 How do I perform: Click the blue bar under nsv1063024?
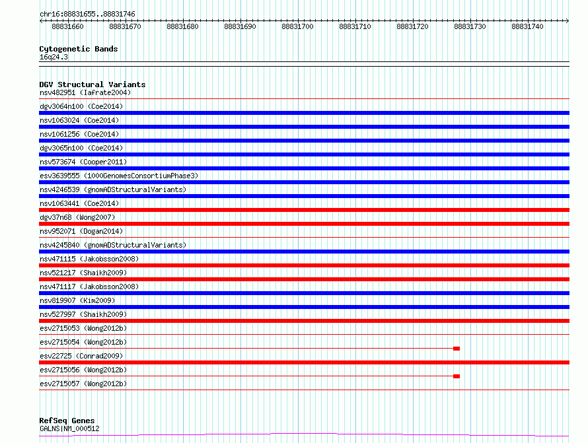pyautogui.click(x=304, y=127)
